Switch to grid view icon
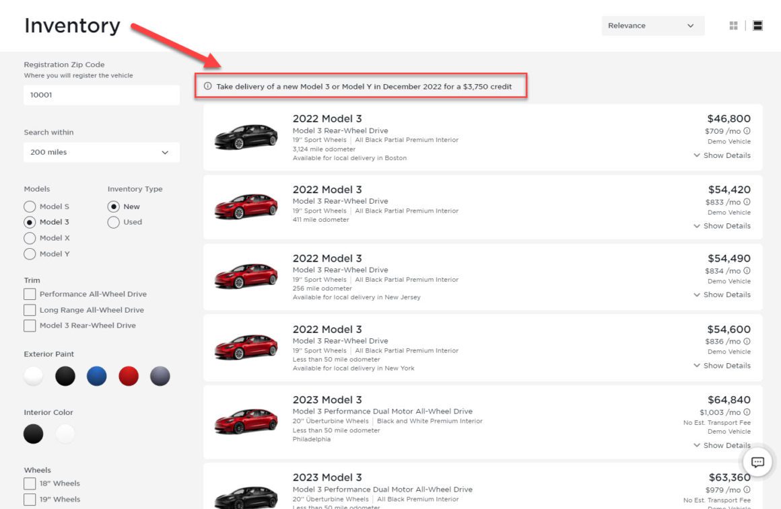Viewport: 781px width, 509px height. pos(733,26)
